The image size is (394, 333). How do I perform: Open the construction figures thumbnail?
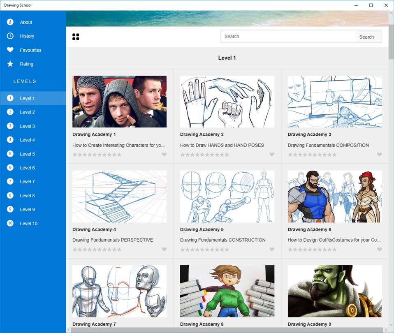pos(227,197)
